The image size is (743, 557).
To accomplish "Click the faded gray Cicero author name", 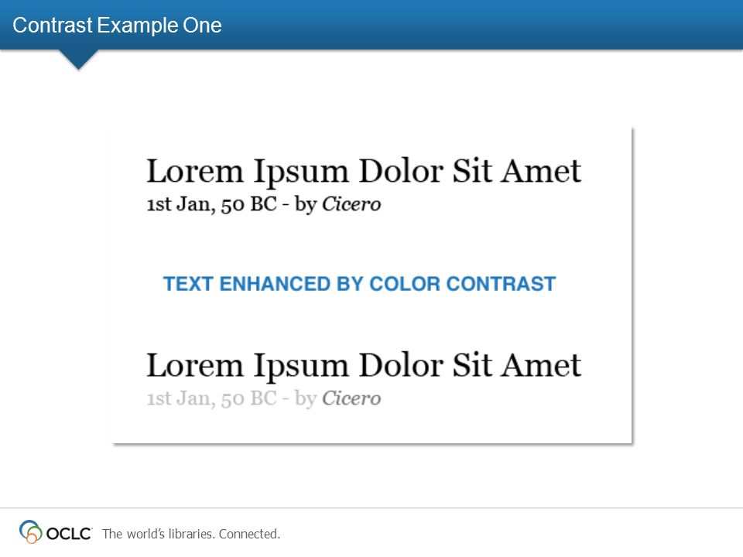I will click(x=351, y=398).
